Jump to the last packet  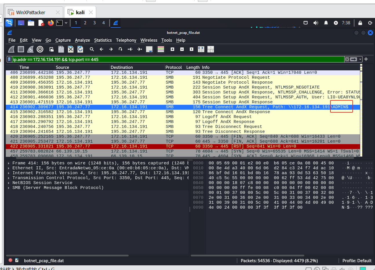[140, 49]
